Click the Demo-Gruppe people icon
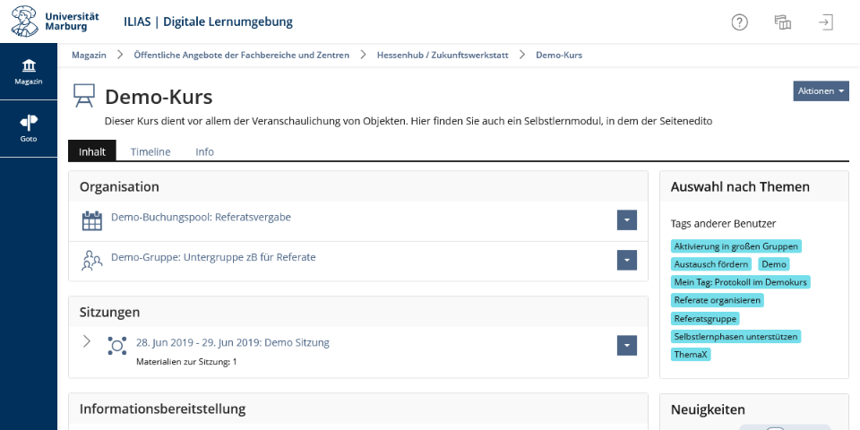The image size is (860, 430). pos(91,261)
